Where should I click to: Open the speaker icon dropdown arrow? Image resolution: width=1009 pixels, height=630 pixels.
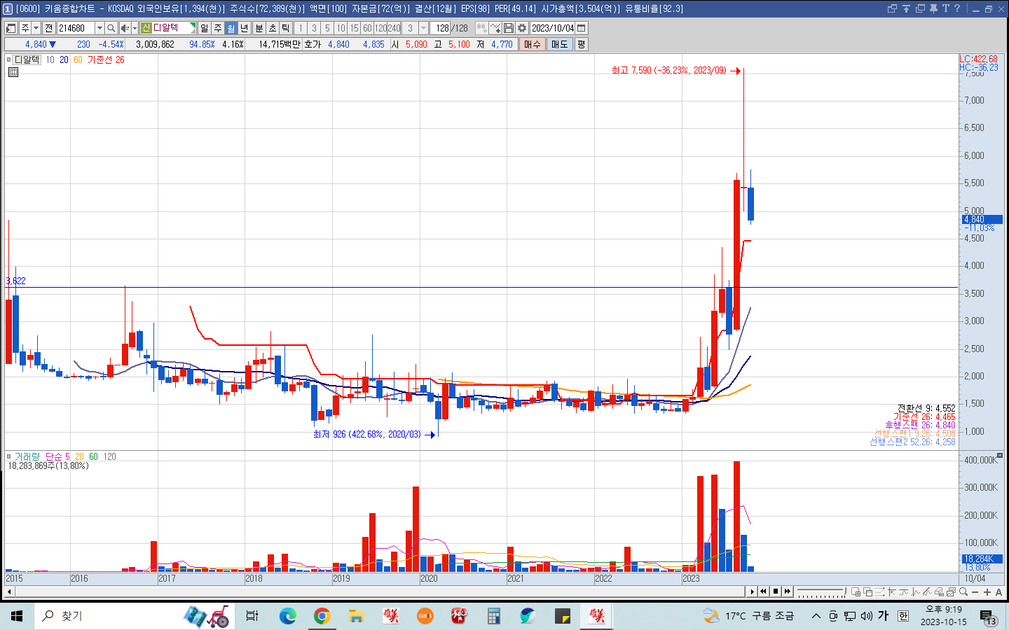(x=135, y=28)
